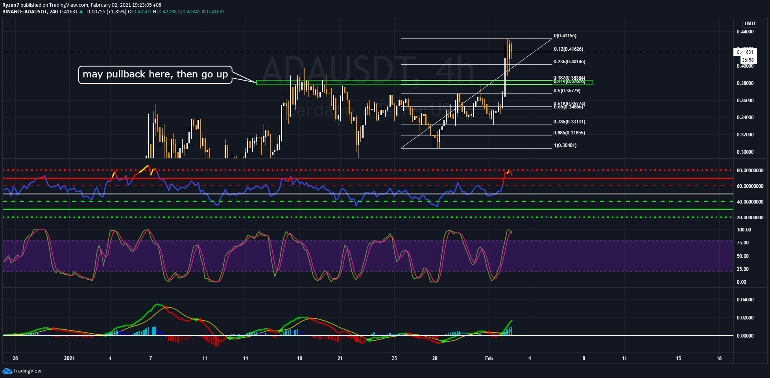Click the MACD 0.02000 axis label
This screenshot has width=770, height=378.
tap(745, 318)
